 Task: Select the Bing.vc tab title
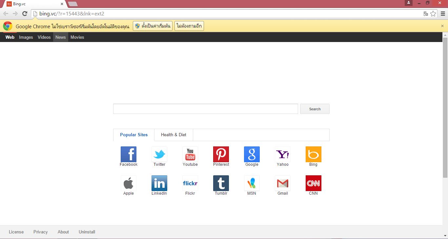(x=19, y=4)
